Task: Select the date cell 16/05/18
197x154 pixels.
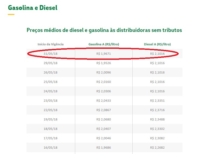Action: tap(50, 148)
